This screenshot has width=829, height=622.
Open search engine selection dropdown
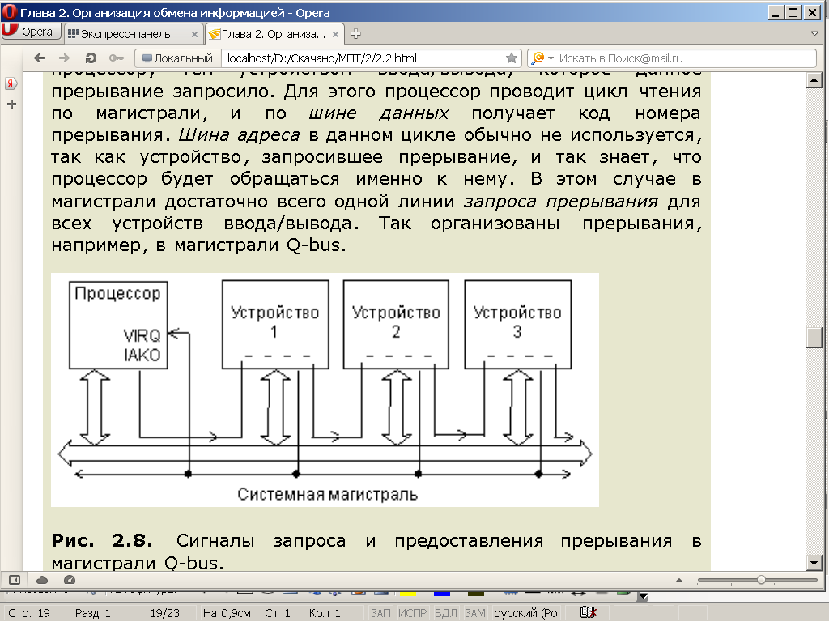pos(551,58)
